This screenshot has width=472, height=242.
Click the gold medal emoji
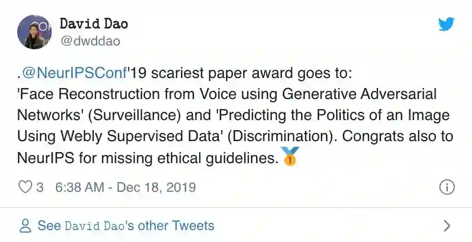pos(291,156)
